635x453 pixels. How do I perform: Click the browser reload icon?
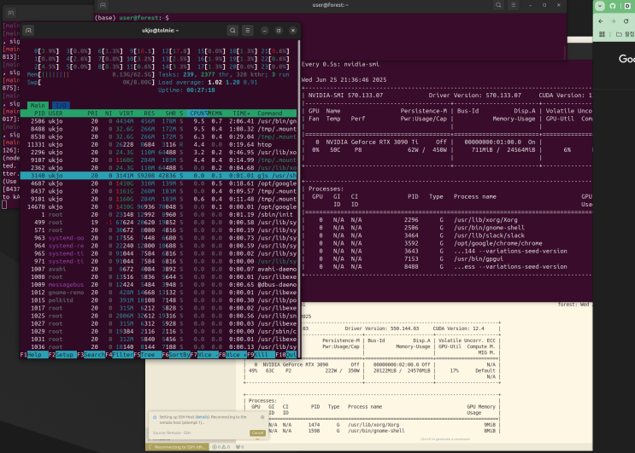[626, 20]
